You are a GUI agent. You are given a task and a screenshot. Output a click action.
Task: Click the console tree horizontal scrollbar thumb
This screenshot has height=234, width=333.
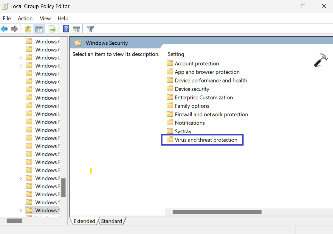coord(14,221)
